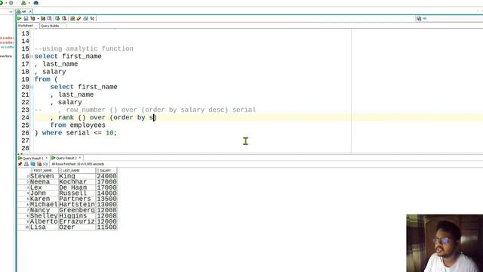Click the Rollback icon
This screenshot has height=272, width=483.
(x=64, y=18)
